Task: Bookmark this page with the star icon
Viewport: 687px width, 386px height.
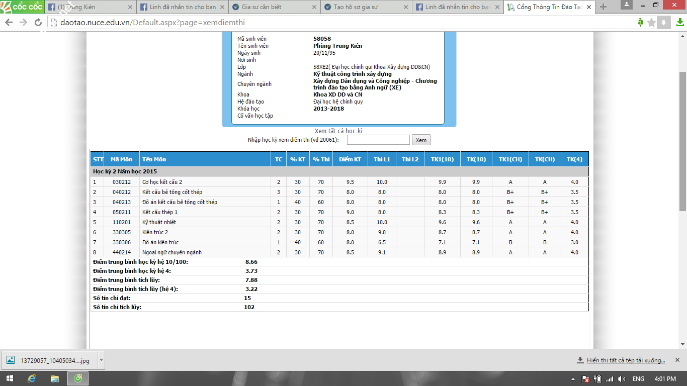Action: pos(652,23)
